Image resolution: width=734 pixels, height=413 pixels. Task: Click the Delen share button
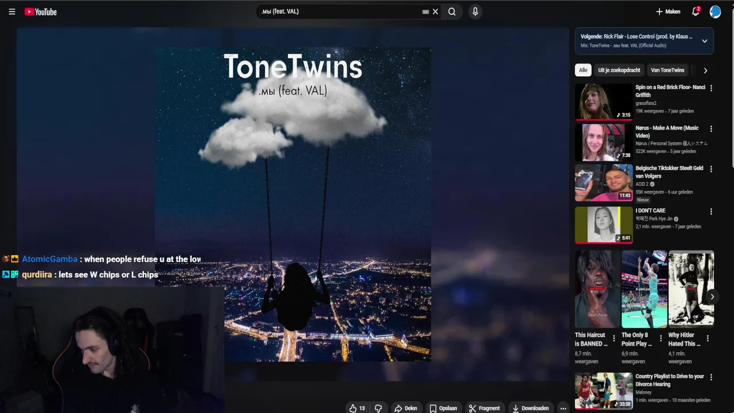[405, 408]
